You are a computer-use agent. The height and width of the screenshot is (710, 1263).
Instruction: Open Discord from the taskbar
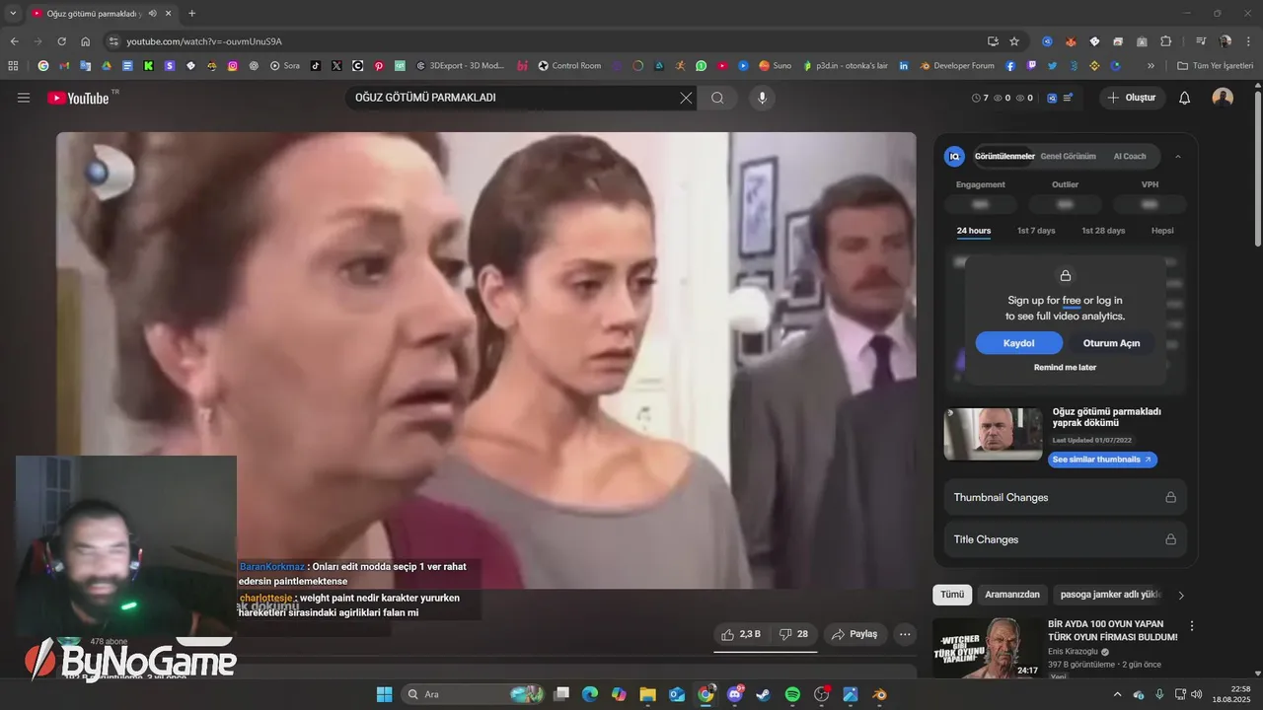734,694
